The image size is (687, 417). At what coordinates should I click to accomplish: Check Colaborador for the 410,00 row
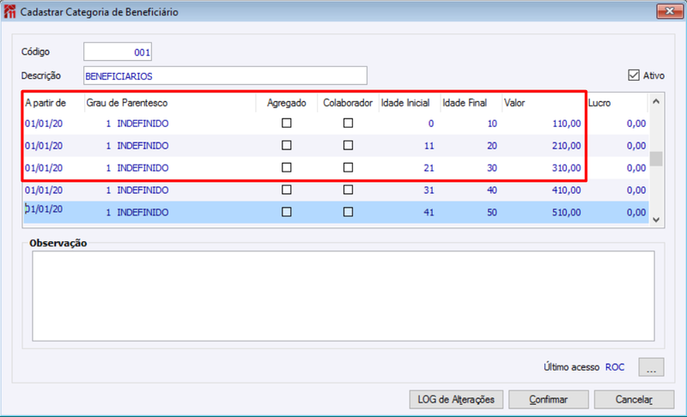[x=348, y=190]
